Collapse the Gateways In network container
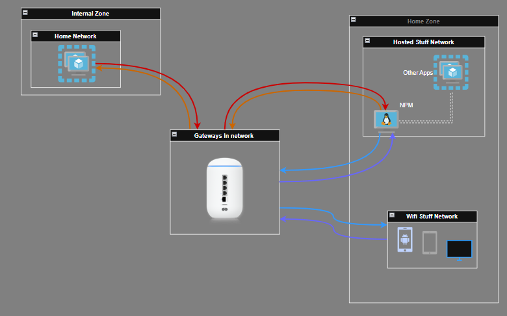Viewport: 507px width, 316px height. point(174,134)
